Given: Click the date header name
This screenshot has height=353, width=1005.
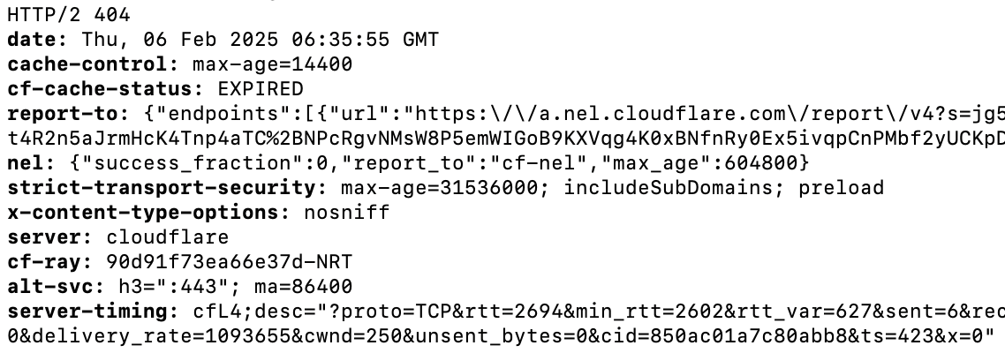Looking at the screenshot, I should click(32, 40).
